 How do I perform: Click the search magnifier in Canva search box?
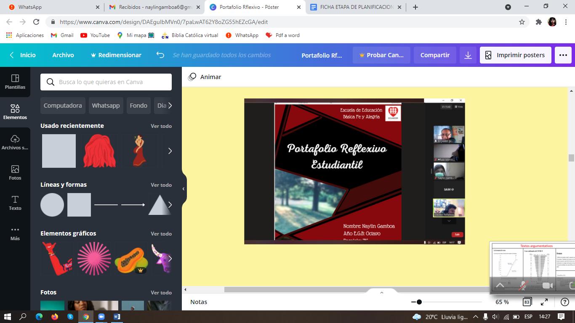click(51, 82)
